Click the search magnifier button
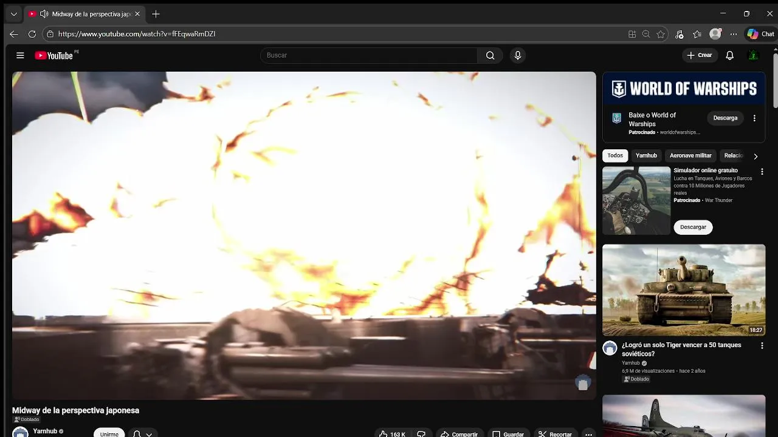 coord(490,55)
